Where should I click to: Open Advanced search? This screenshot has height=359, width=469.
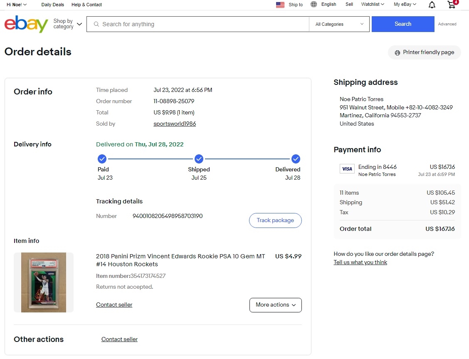[x=447, y=24]
